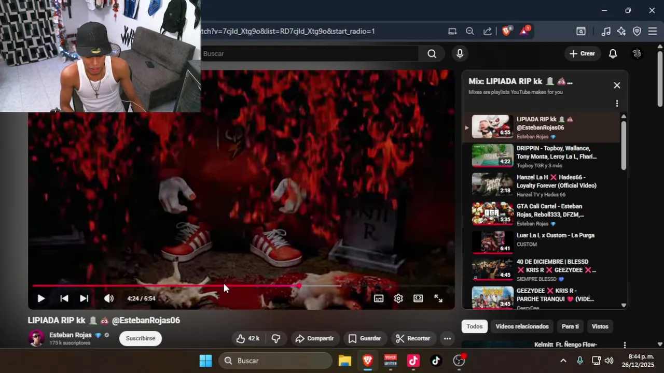664x373 pixels.
Task: Click the browser address bar URL
Action: point(288,31)
